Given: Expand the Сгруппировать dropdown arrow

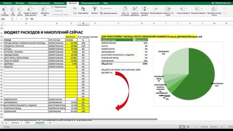Looking at the screenshot, I should pyautogui.click(x=186, y=9).
